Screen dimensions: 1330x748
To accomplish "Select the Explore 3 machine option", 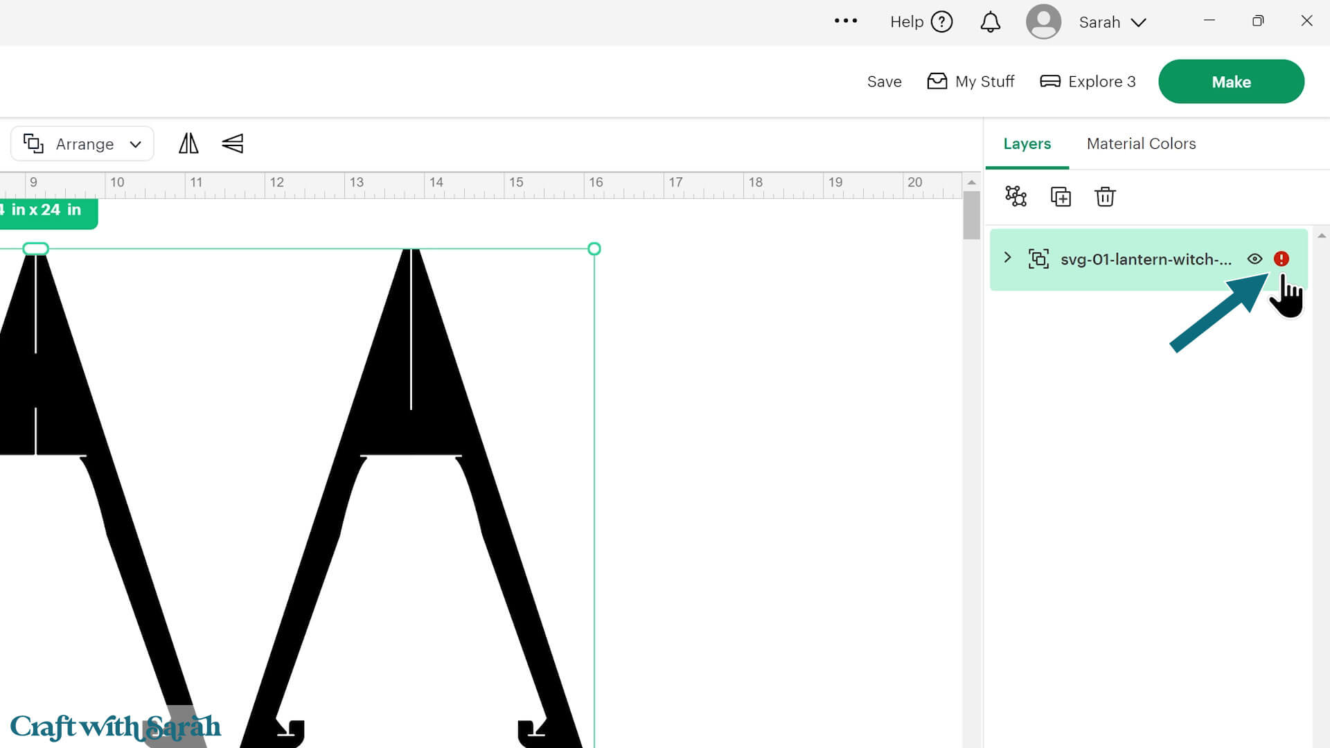I will (1088, 82).
